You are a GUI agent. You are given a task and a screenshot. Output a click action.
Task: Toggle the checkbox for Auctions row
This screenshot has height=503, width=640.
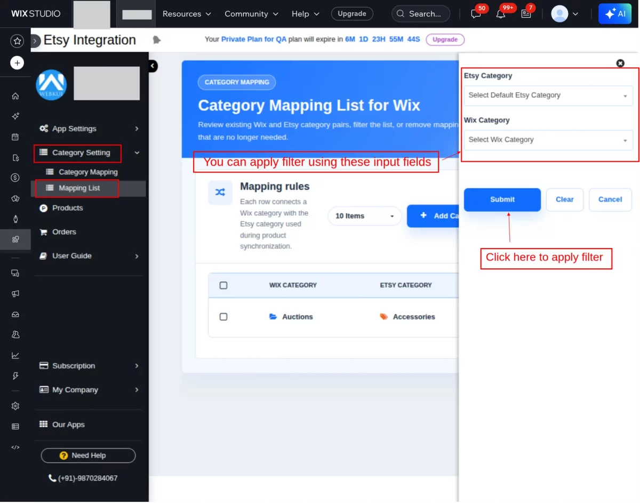tap(223, 317)
